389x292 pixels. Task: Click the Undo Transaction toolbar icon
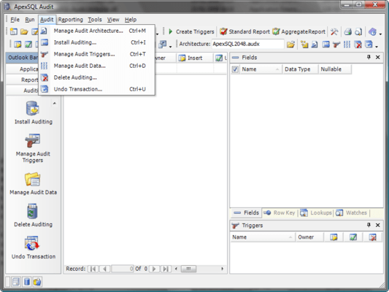(369, 45)
